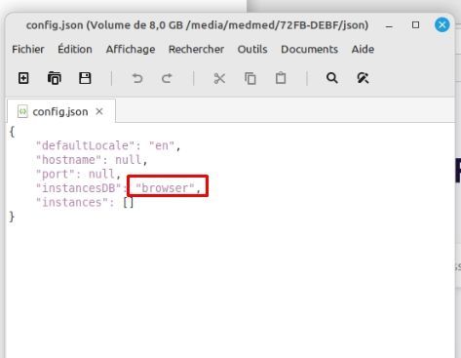
Task: Create a new document with toolbar icon
Action: click(x=23, y=78)
